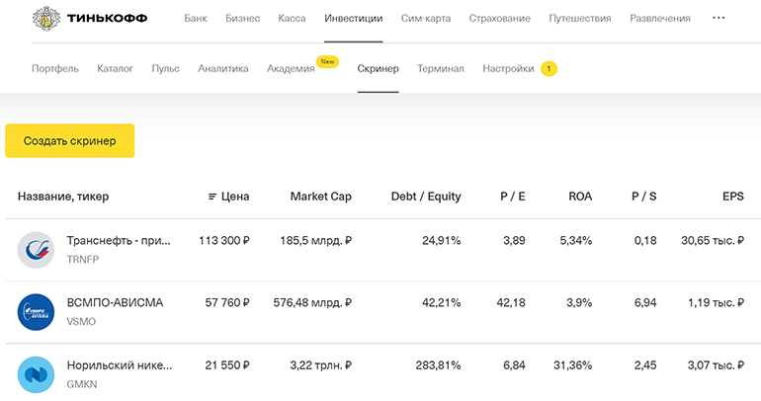Click the price 21 550 ₽

click(227, 365)
